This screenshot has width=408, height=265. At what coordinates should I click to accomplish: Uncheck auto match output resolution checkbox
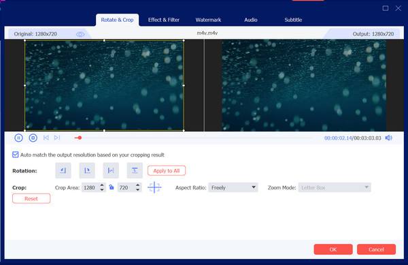pos(16,155)
